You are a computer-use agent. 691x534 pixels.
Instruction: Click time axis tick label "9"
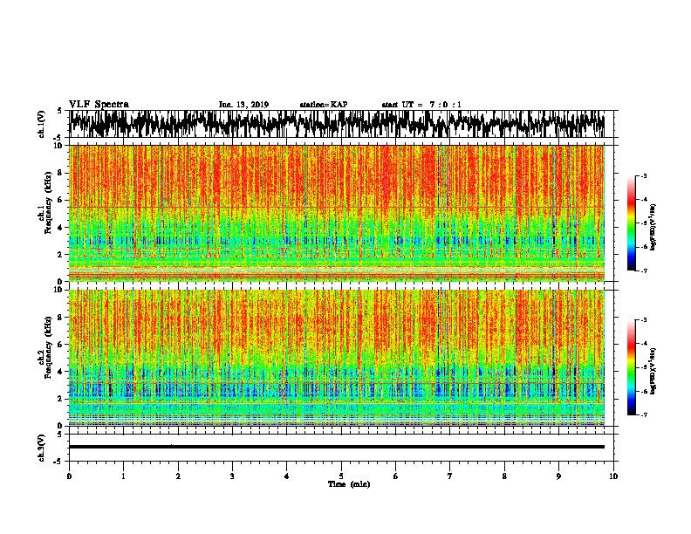[558, 476]
